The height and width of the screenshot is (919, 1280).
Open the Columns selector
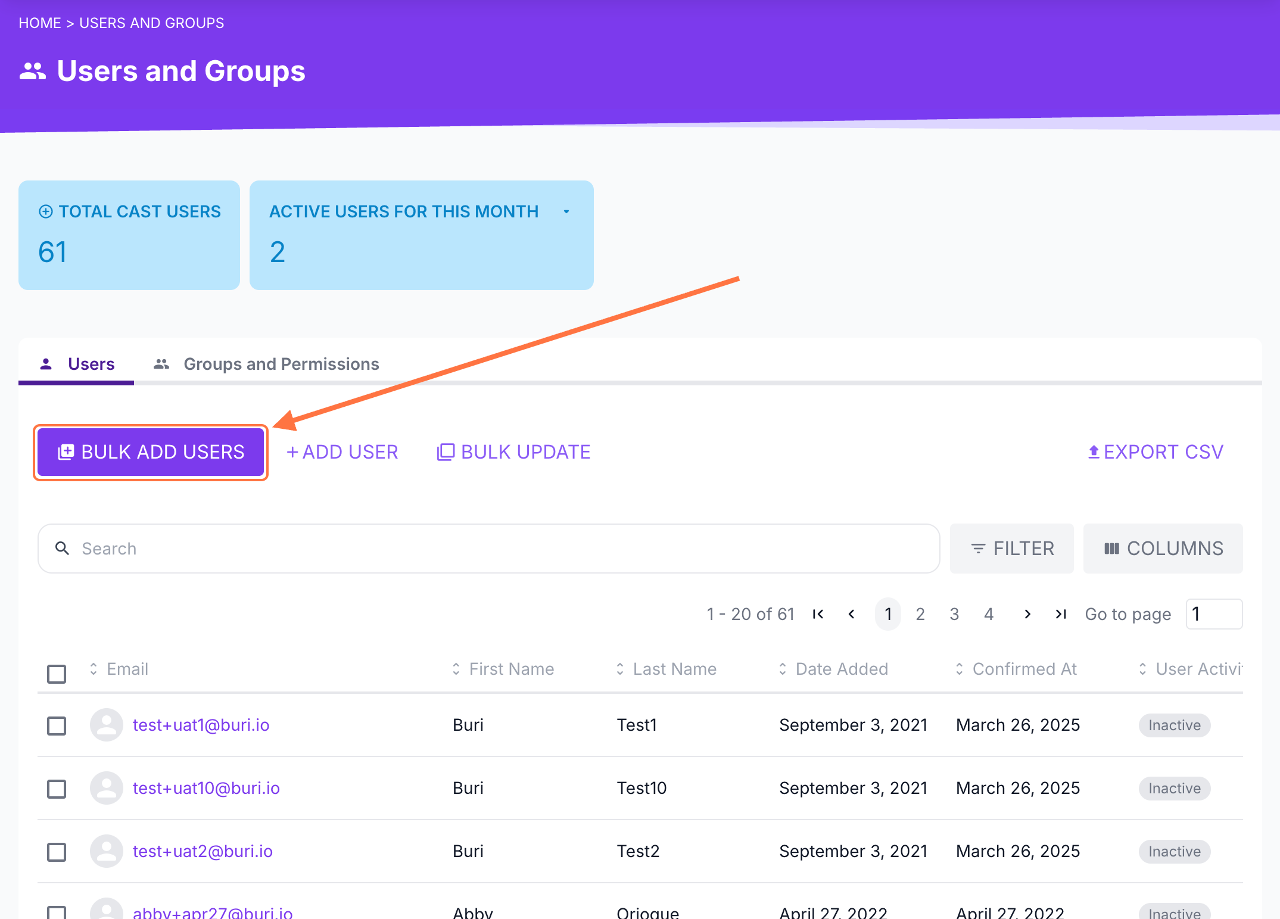click(x=1163, y=549)
